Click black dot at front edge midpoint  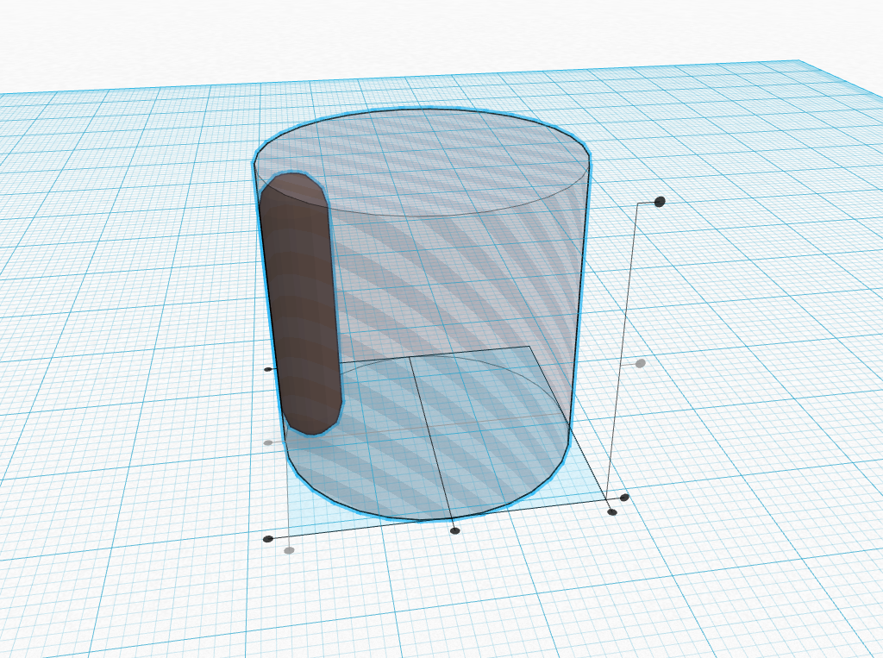[455, 530]
